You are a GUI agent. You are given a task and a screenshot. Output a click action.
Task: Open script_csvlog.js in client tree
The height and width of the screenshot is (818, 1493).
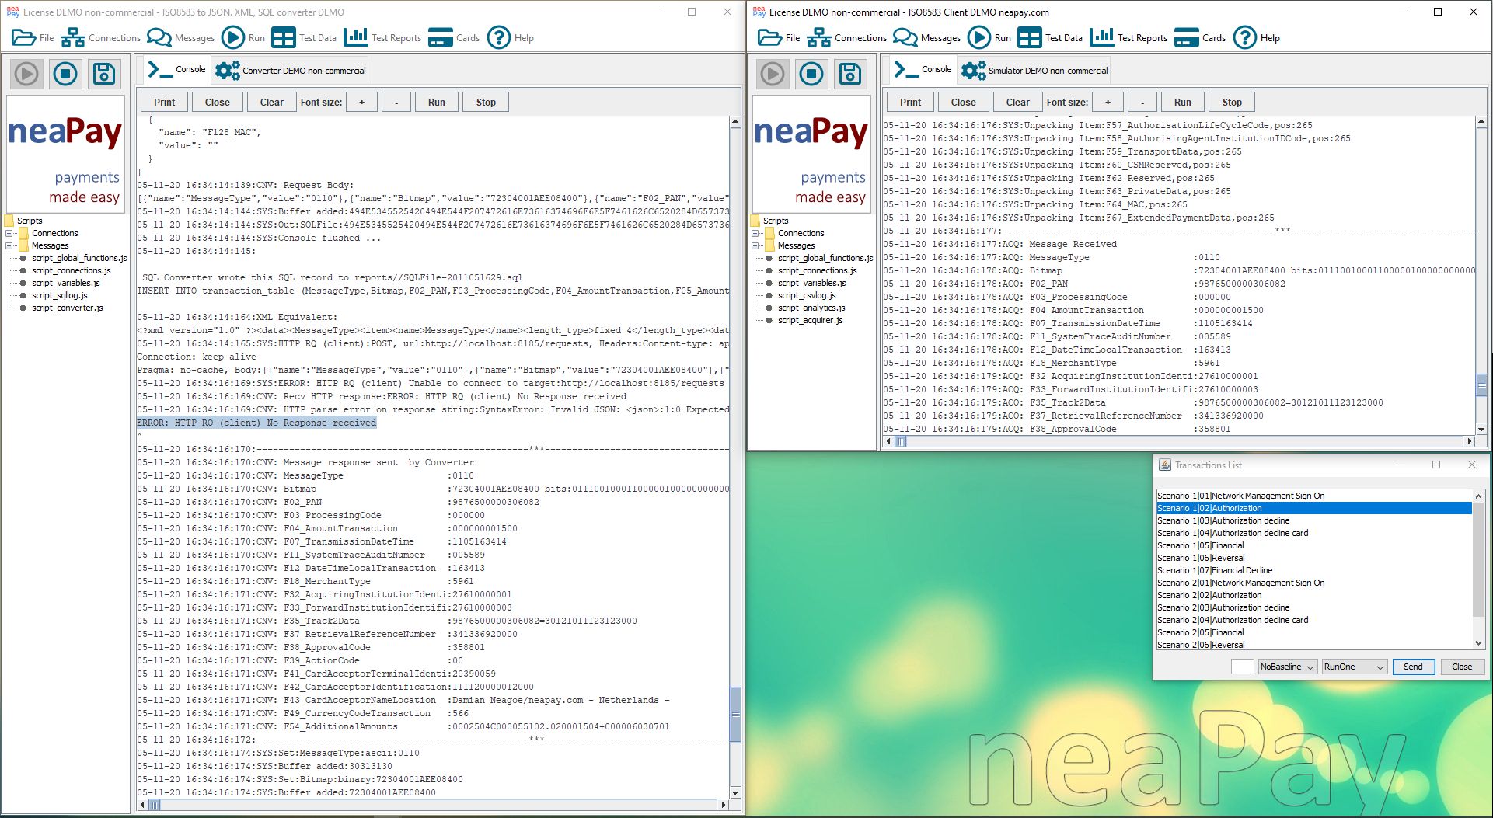[807, 295]
